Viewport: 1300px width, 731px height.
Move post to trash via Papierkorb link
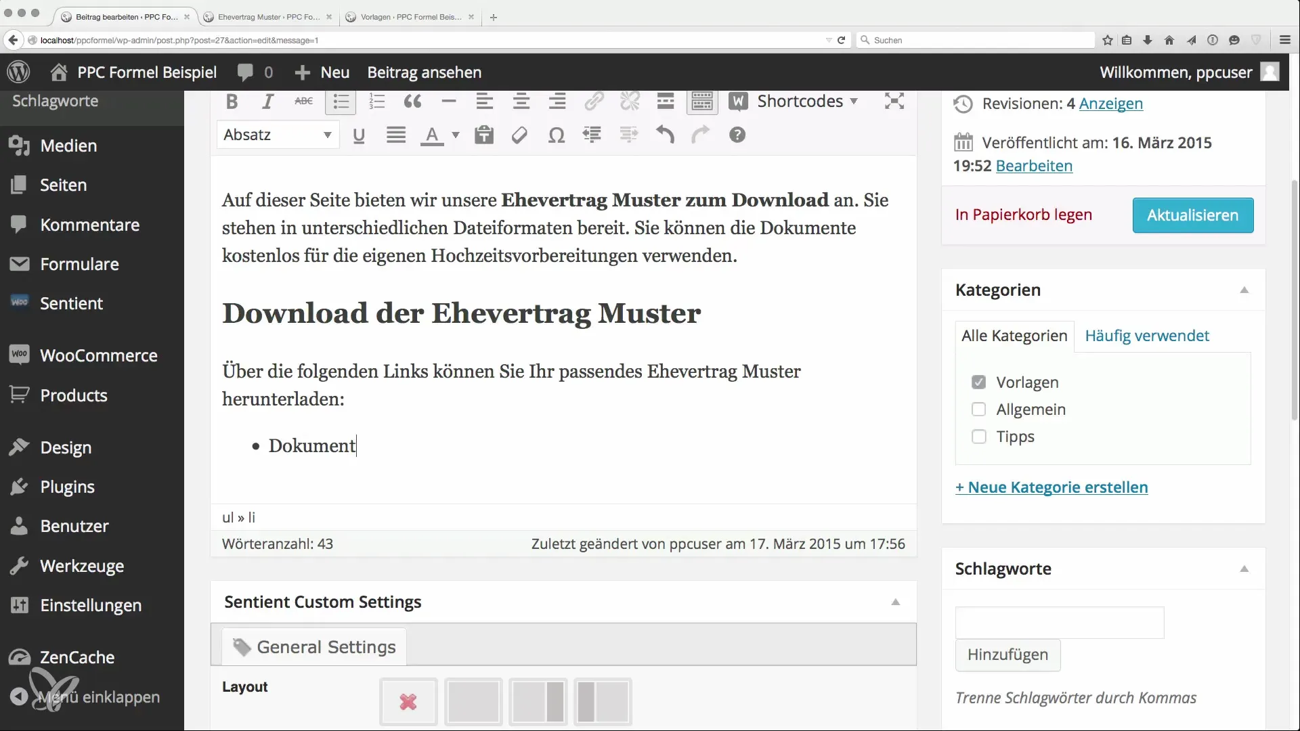[1023, 215]
